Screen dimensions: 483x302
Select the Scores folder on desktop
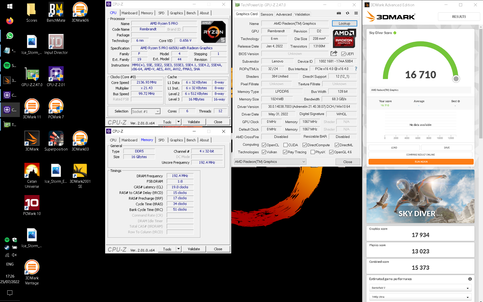click(x=32, y=12)
